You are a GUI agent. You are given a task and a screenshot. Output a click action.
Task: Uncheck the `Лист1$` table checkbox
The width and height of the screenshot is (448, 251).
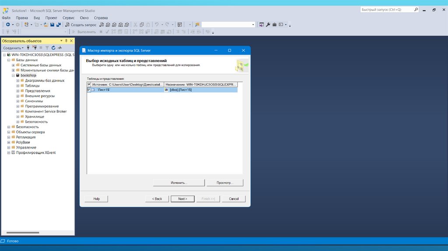click(89, 90)
